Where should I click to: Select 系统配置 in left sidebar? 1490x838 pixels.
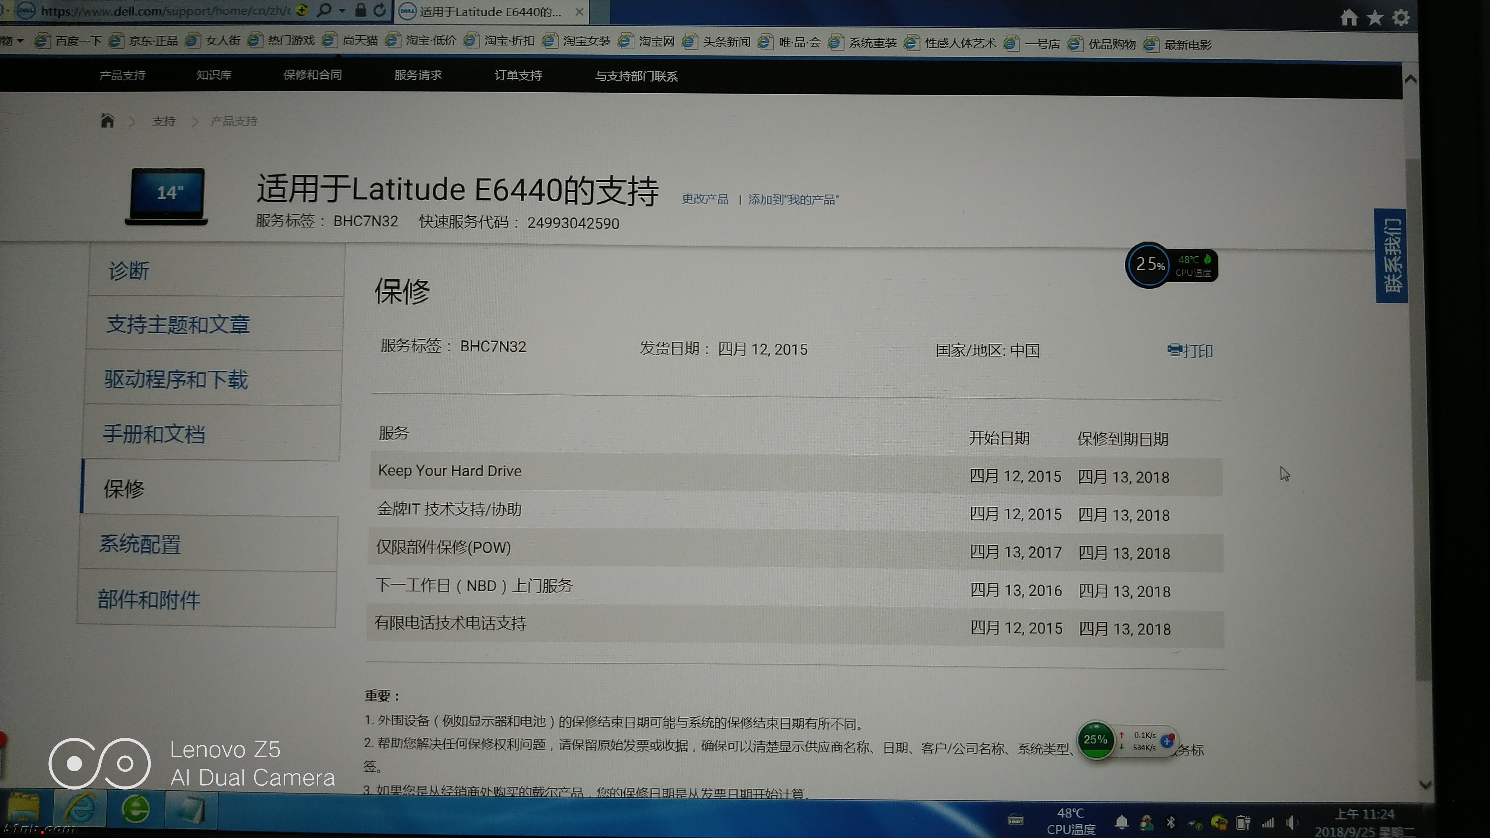(140, 544)
